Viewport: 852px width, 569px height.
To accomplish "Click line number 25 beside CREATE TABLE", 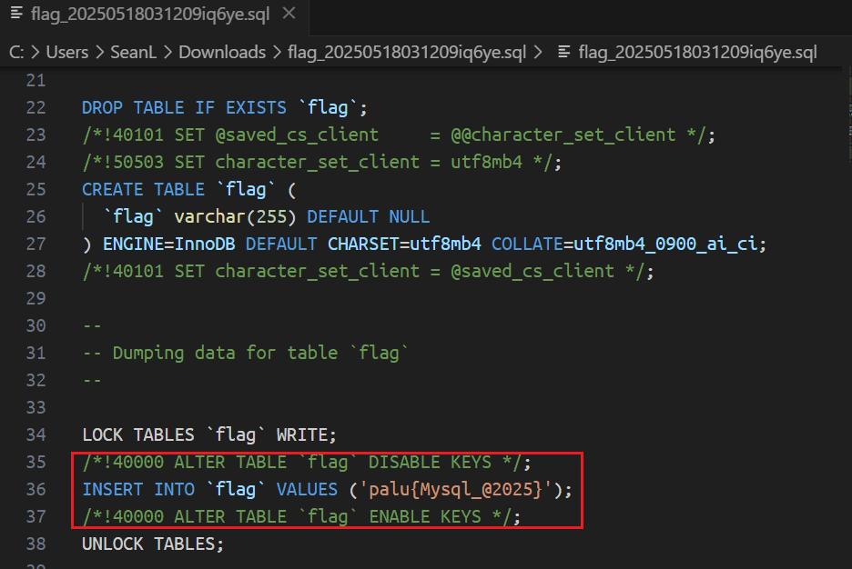I will click(35, 189).
